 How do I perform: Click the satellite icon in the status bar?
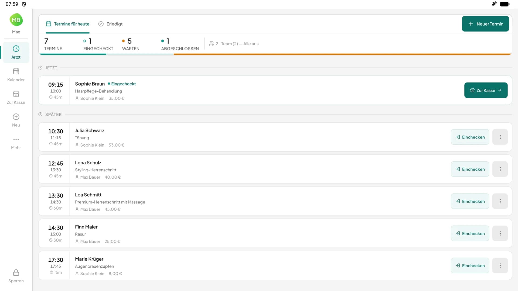pyautogui.click(x=494, y=4)
